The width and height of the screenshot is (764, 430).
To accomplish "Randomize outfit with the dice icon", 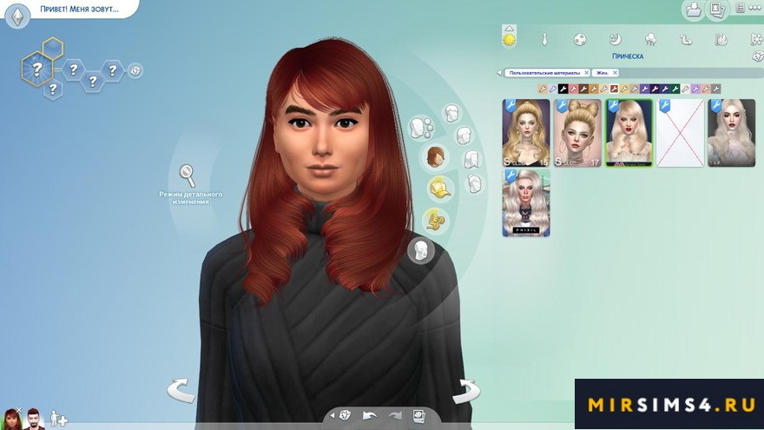I will tap(758, 56).
